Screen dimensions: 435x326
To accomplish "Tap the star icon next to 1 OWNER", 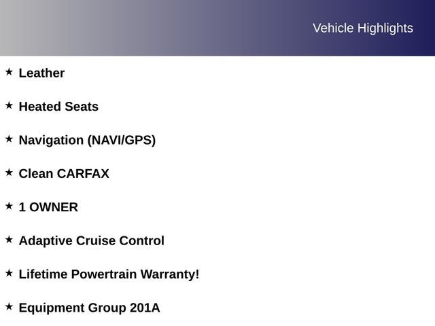I will (9, 206).
